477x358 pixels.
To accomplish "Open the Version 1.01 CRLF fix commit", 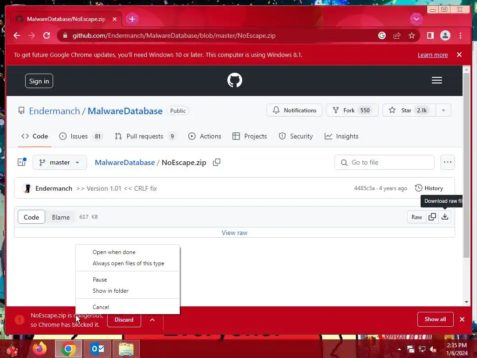I will [x=116, y=188].
